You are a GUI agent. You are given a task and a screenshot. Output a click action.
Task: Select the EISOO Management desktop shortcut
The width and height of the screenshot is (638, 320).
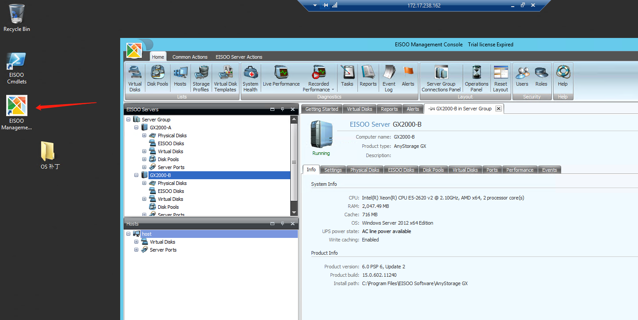pos(17,113)
